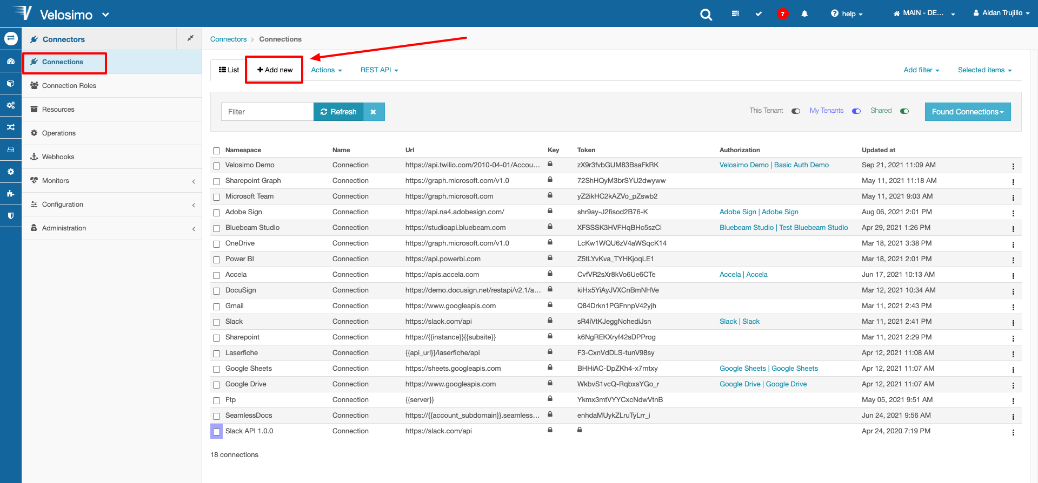Open the Selected items dropdown
The width and height of the screenshot is (1038, 483).
tap(985, 70)
